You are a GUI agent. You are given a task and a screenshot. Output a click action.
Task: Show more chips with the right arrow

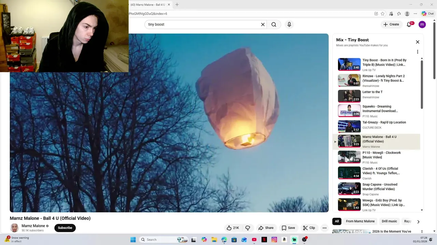[x=418, y=222]
